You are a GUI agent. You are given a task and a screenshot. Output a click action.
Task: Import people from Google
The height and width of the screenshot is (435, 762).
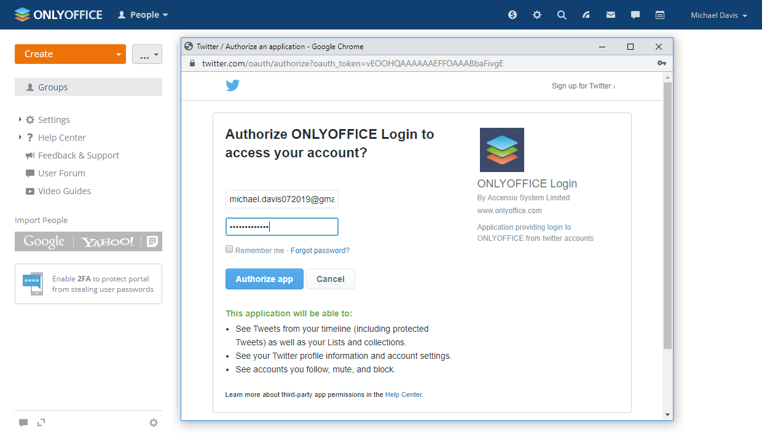click(x=44, y=241)
